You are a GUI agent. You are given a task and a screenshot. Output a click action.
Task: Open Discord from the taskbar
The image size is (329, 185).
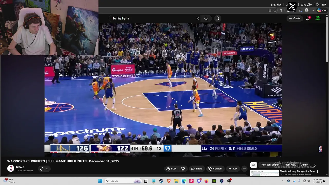pyautogui.click(x=199, y=181)
